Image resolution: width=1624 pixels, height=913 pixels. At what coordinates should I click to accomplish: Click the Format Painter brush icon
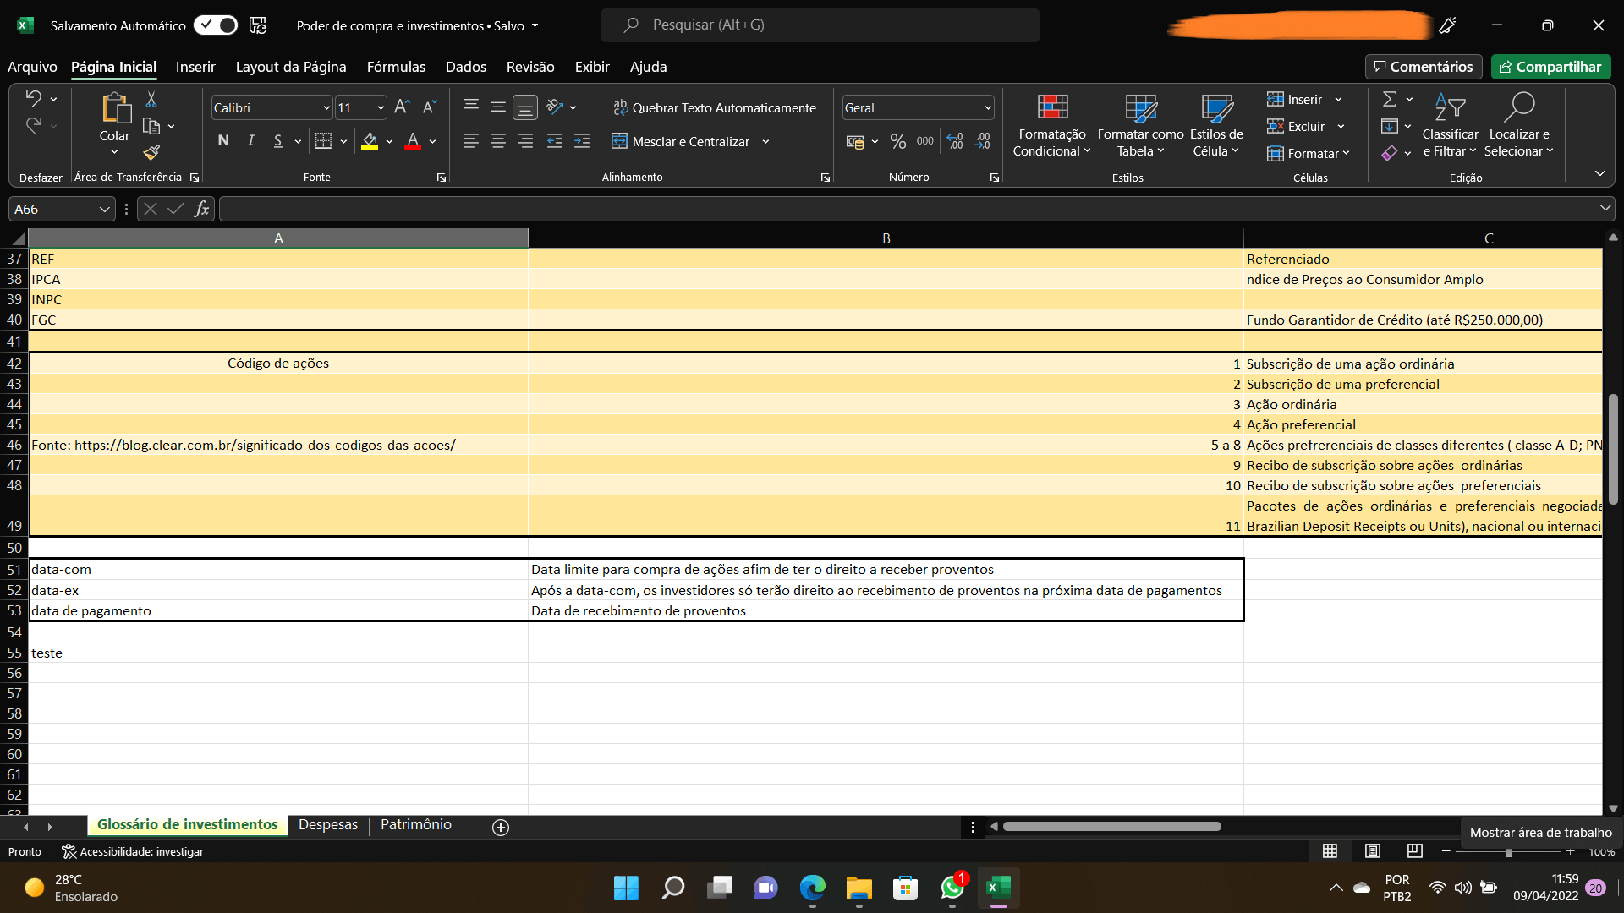tap(151, 152)
